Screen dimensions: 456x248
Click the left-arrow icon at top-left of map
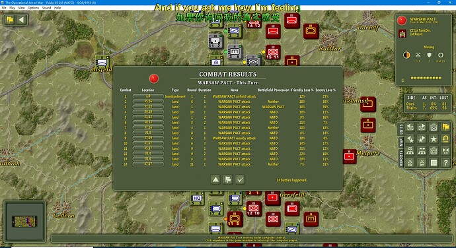[21, 20]
